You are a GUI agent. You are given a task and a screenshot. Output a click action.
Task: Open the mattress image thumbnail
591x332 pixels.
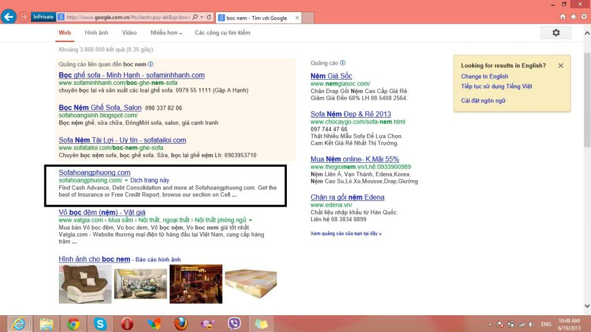tap(251, 283)
